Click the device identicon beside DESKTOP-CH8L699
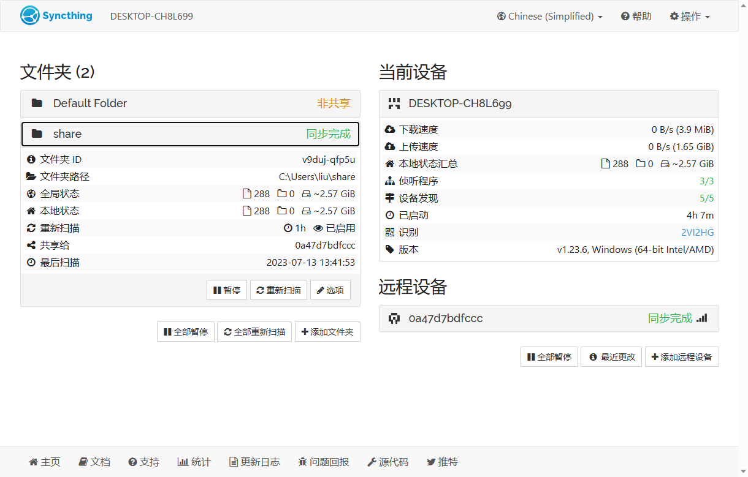The image size is (748, 477). click(394, 103)
